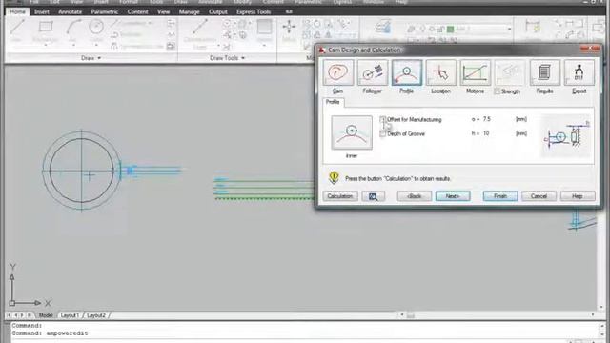The image size is (610, 343).
Task: Click the zoom preview magnifier button
Action: coord(373,196)
